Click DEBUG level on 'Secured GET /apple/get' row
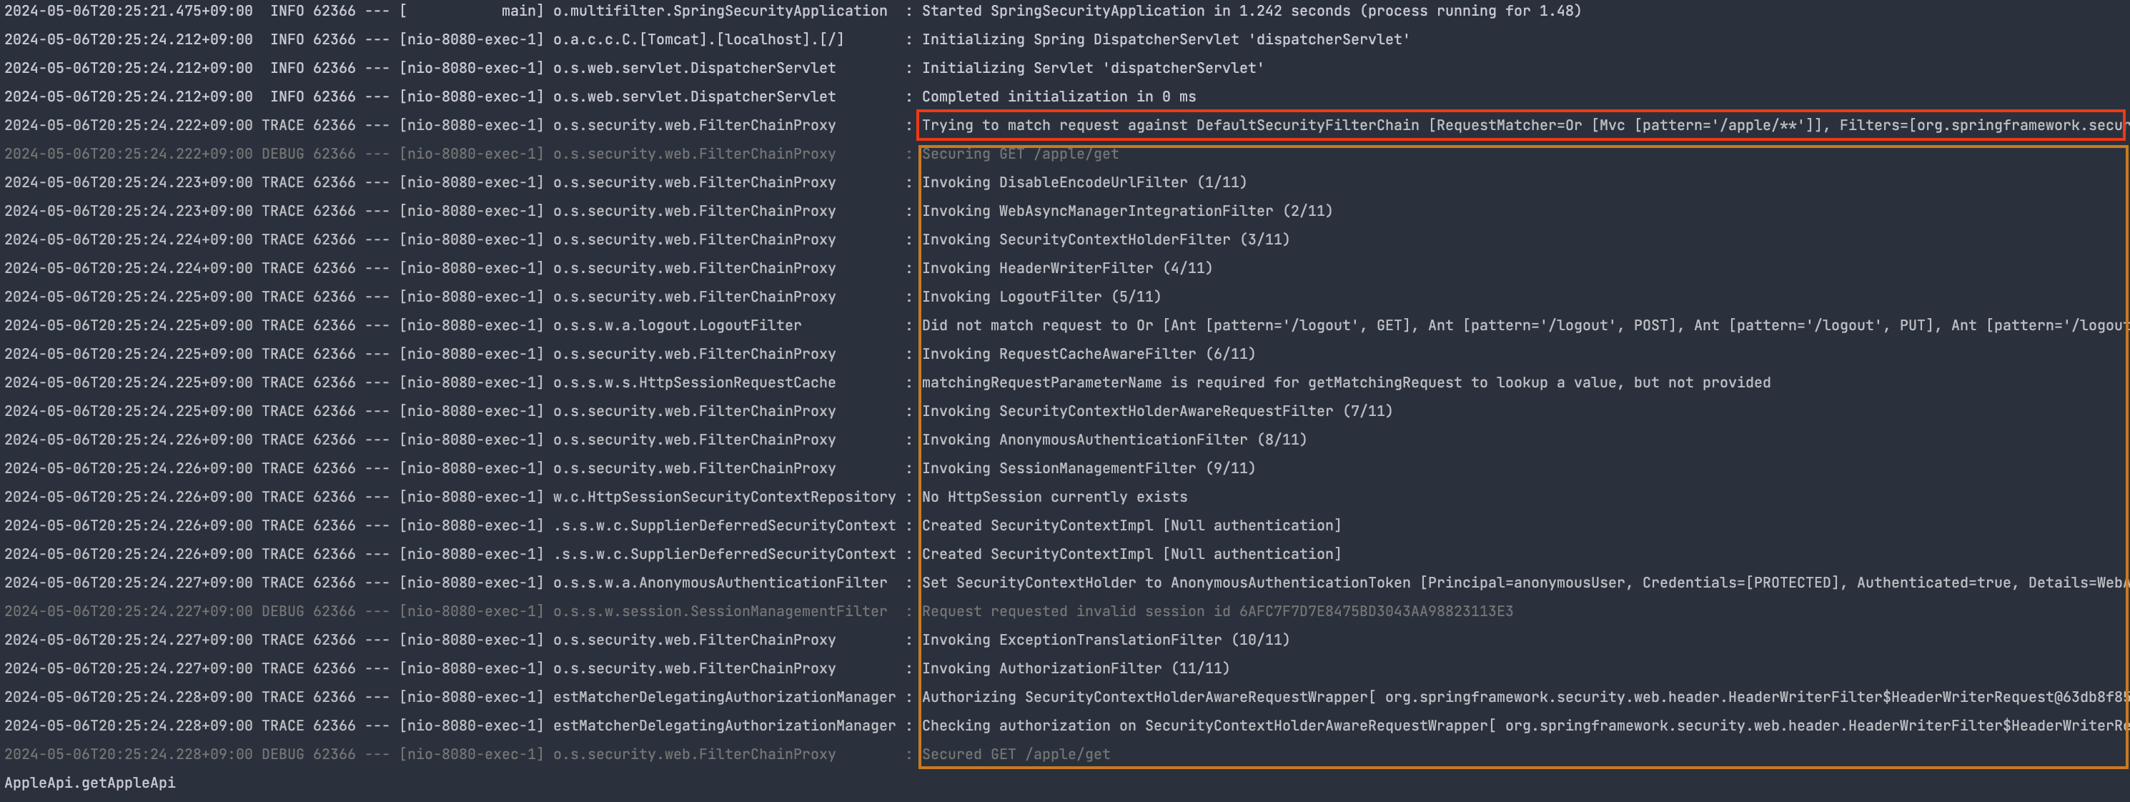The height and width of the screenshot is (802, 2130). tap(283, 755)
